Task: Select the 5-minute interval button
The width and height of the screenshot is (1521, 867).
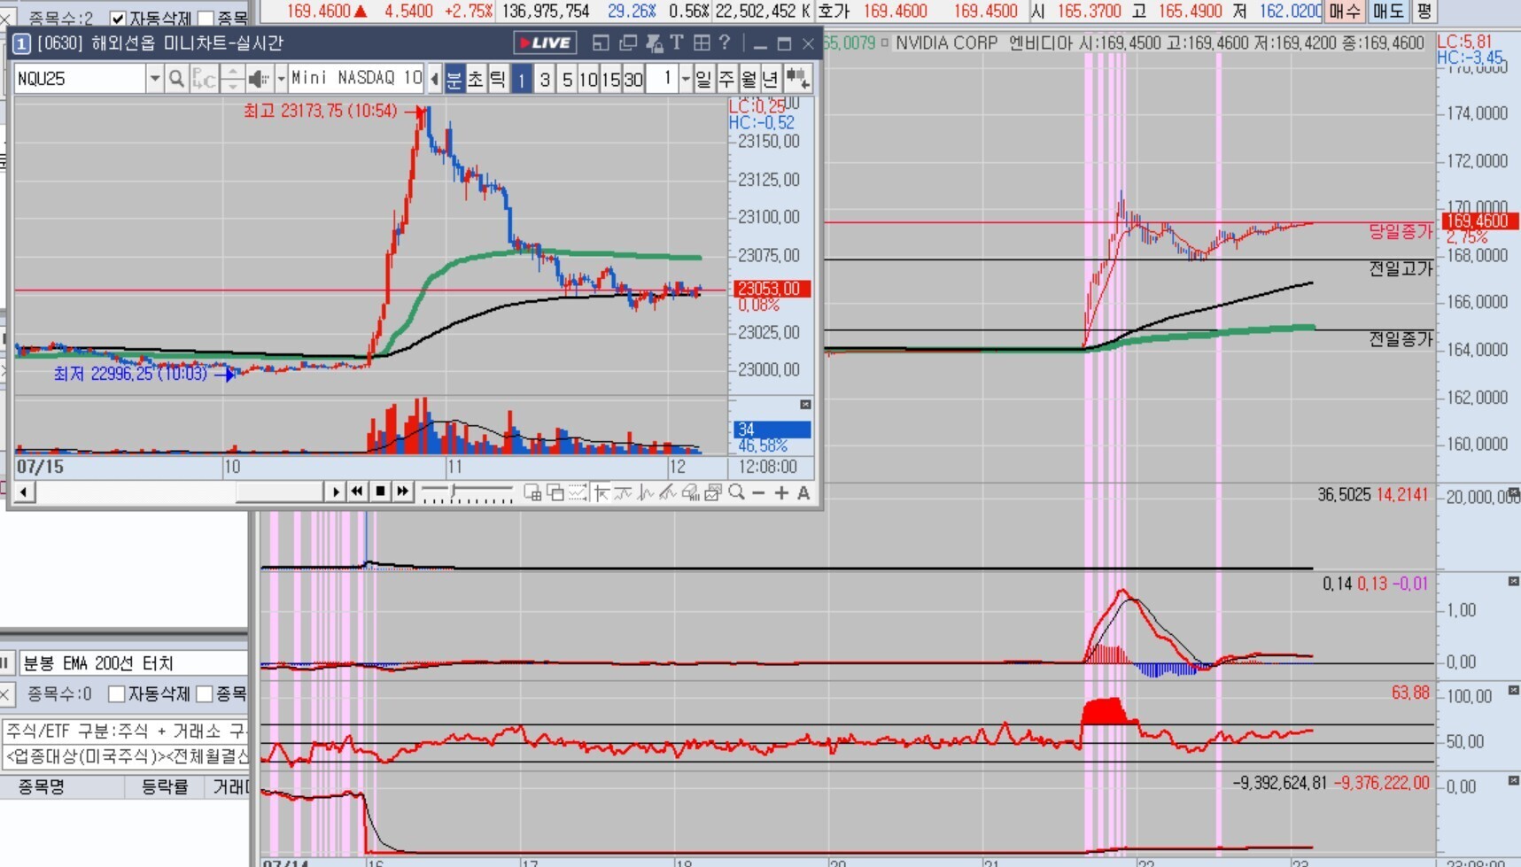Action: tap(567, 79)
